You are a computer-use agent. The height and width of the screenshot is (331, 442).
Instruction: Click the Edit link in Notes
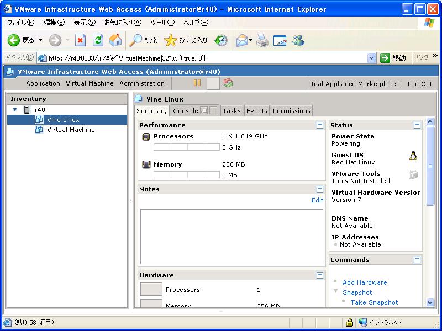[x=317, y=200]
